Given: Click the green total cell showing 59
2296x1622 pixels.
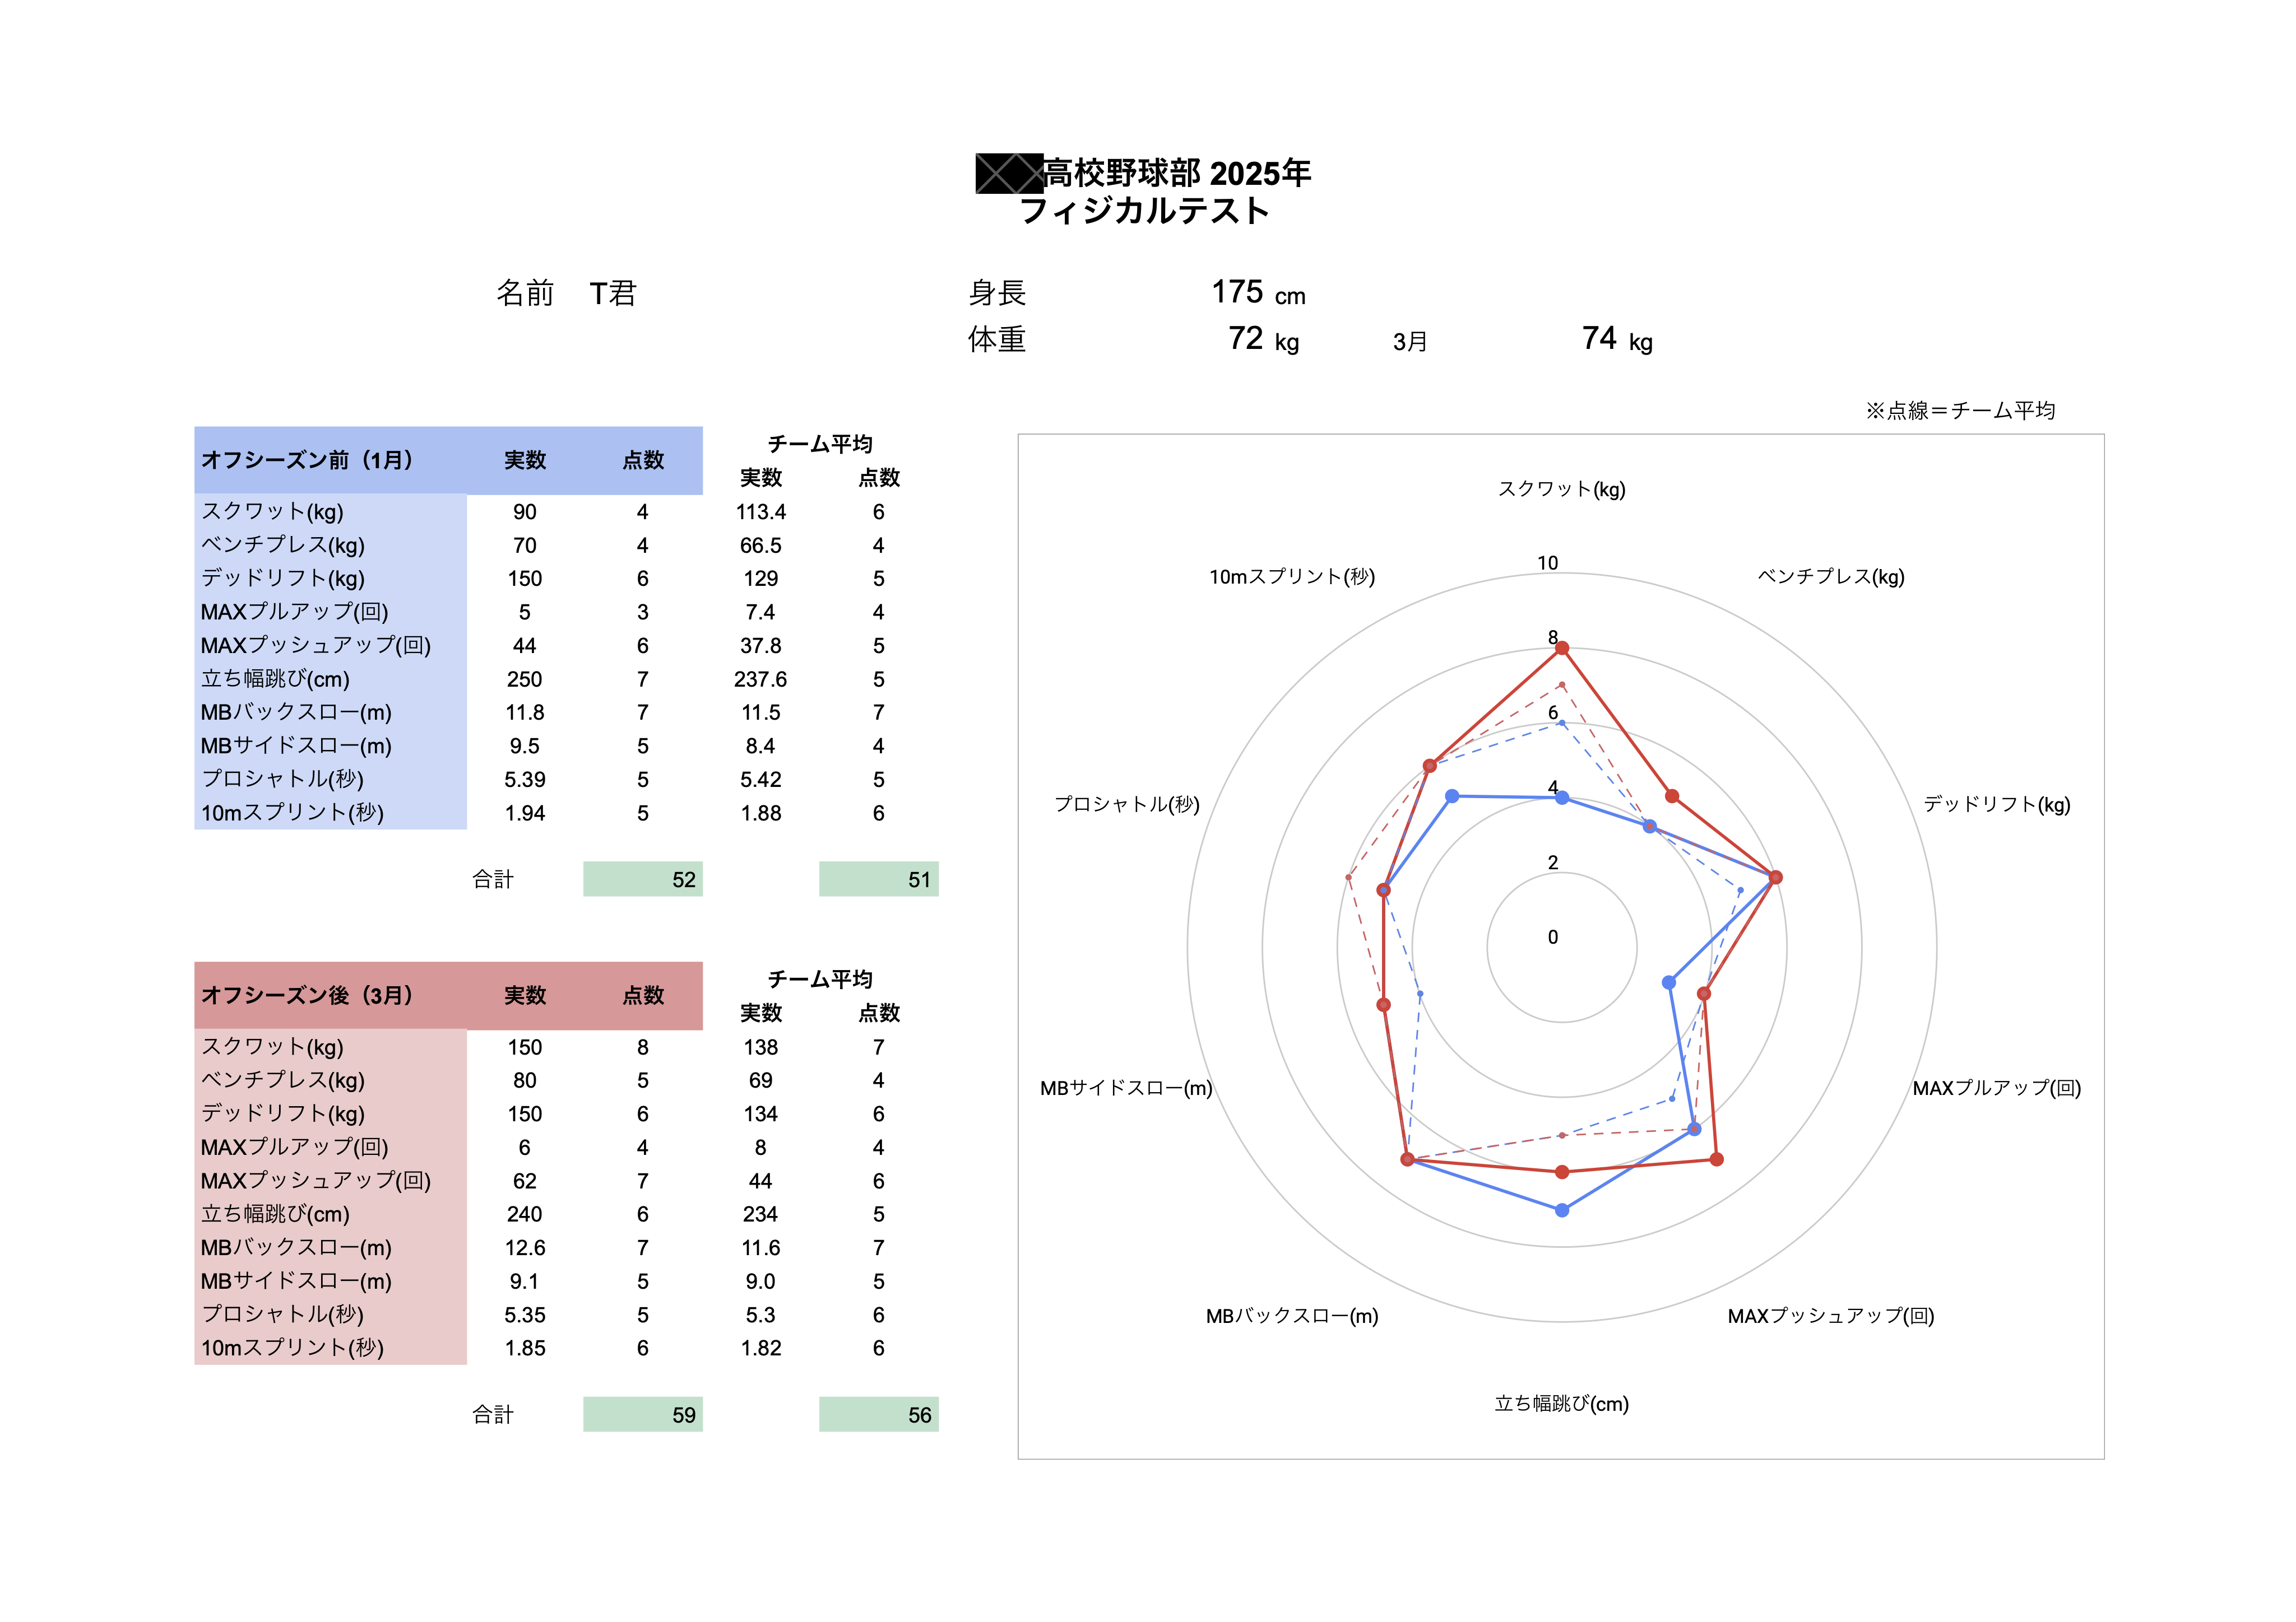Looking at the screenshot, I should coord(643,1415).
